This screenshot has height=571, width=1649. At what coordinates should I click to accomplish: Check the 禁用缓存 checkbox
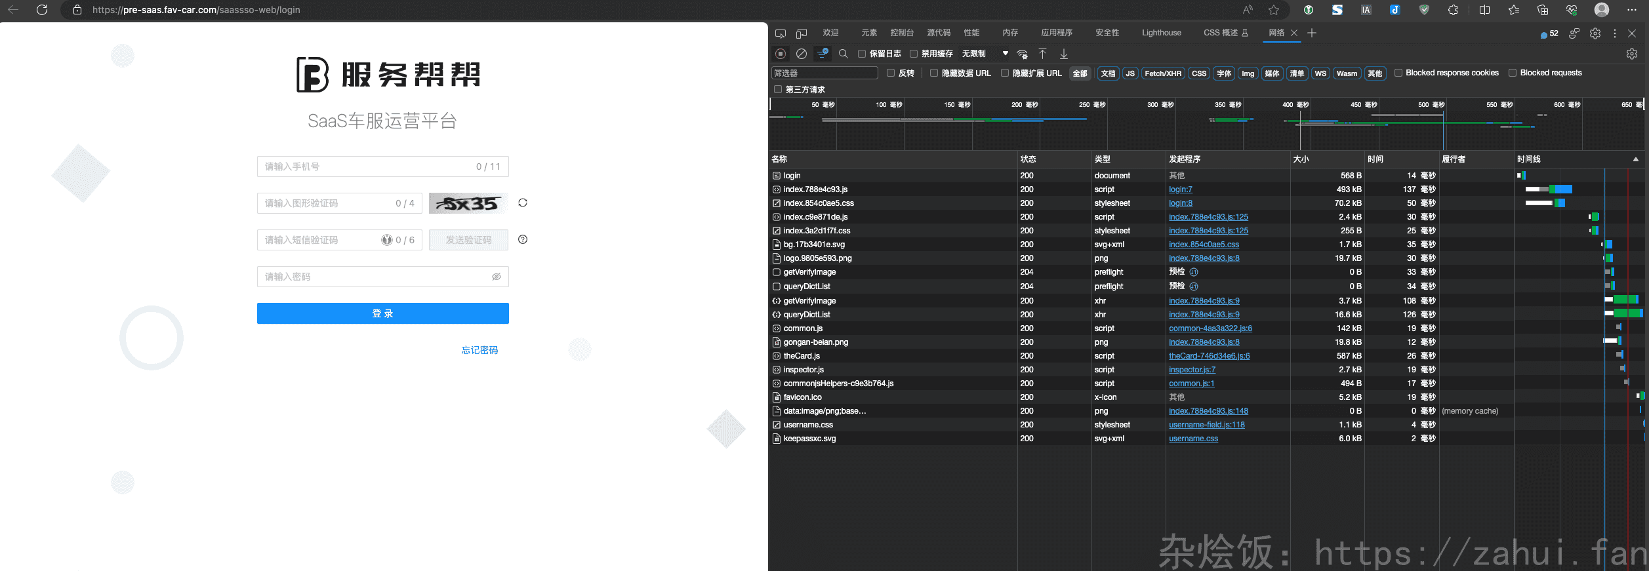pyautogui.click(x=914, y=54)
